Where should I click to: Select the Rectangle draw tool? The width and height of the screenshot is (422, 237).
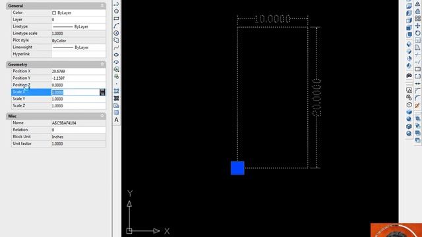[x=116, y=18]
